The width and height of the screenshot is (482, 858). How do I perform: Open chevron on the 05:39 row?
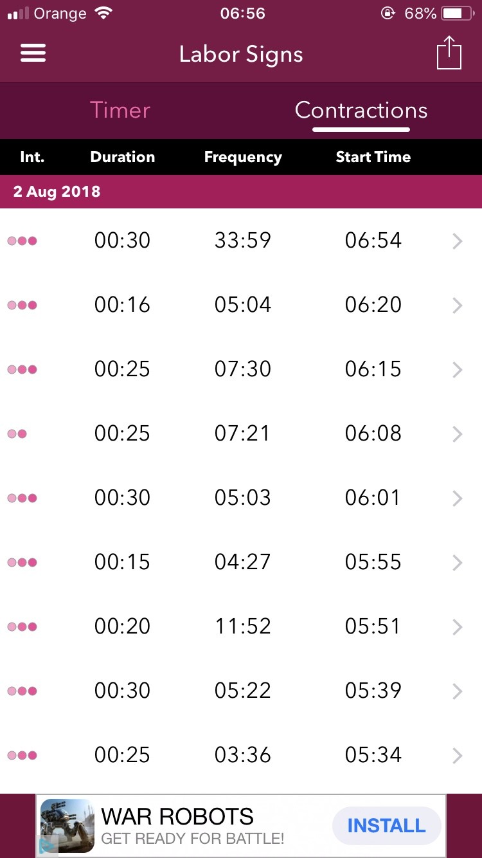(x=457, y=691)
